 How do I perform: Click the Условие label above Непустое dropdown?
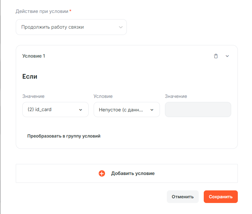103,96
